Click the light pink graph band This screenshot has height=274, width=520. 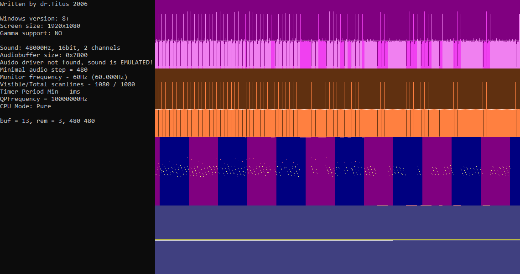click(338, 55)
